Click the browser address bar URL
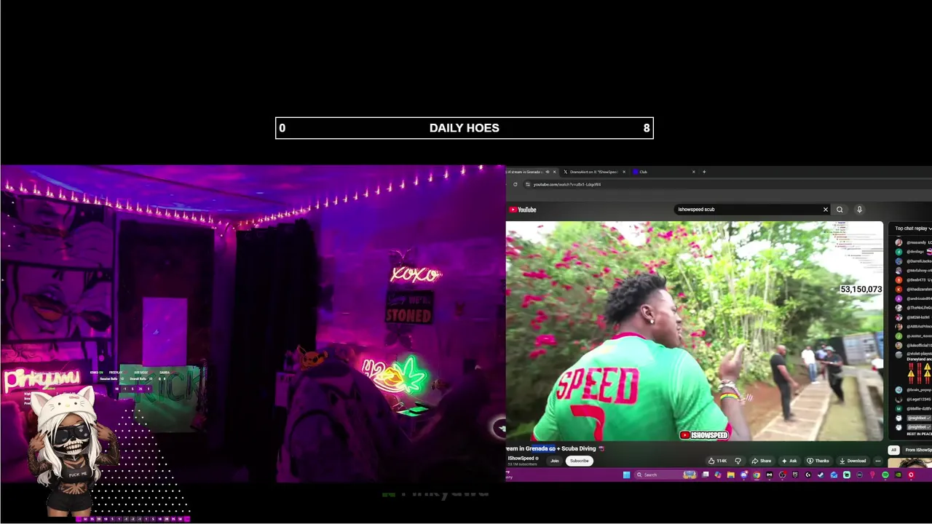The image size is (932, 524). [567, 184]
